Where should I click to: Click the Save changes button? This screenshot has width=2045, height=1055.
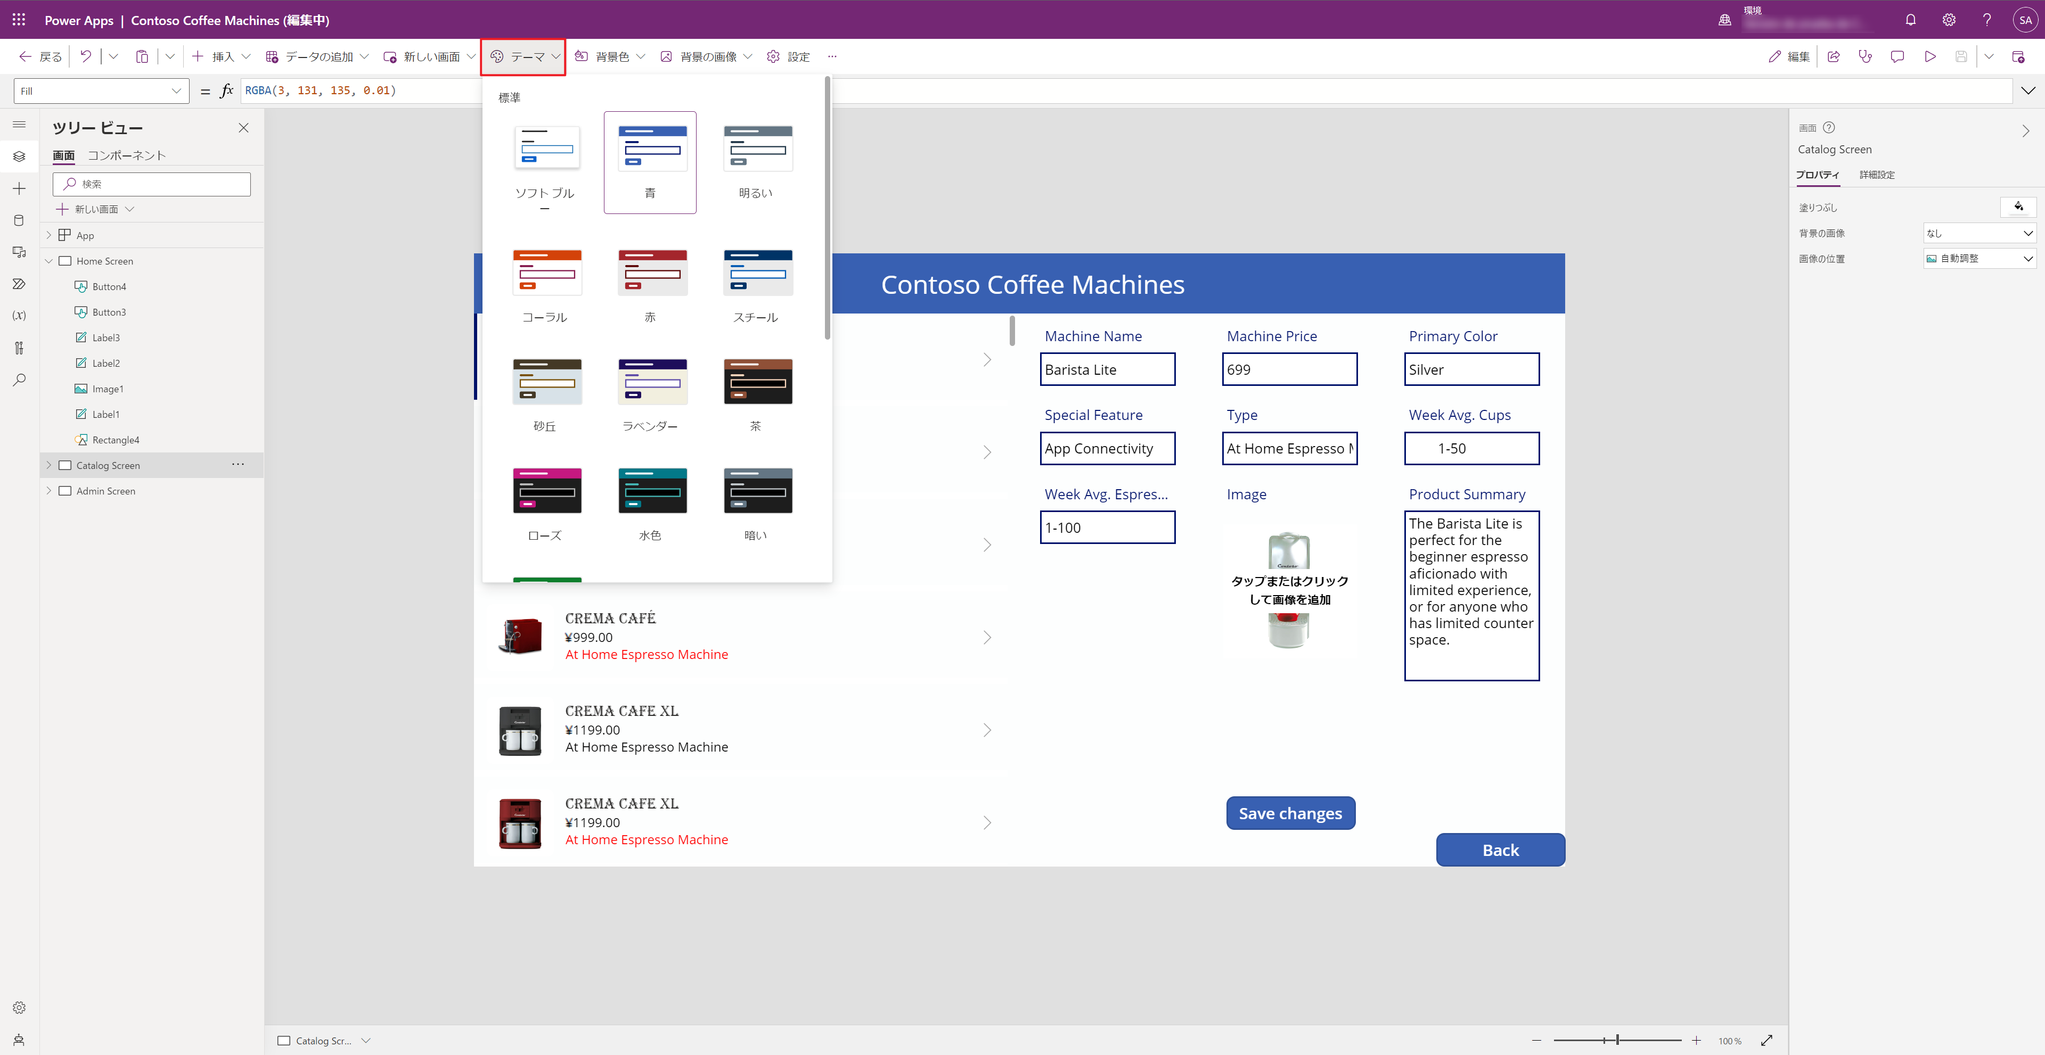coord(1290,813)
